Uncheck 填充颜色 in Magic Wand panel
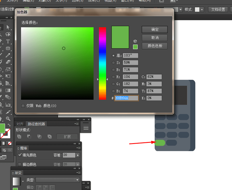232x190 pixels. [x=20, y=155]
